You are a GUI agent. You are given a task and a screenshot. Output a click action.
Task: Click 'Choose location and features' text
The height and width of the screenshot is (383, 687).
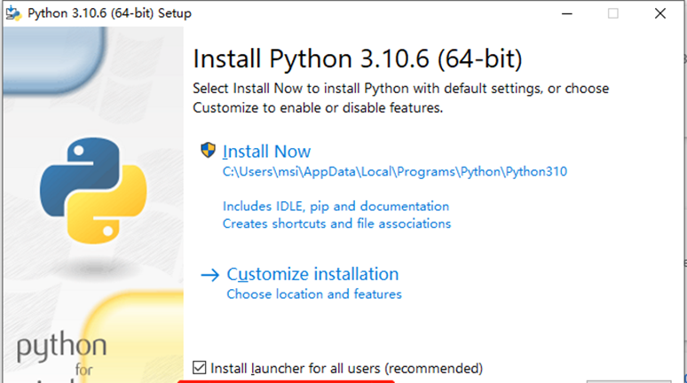pos(314,294)
